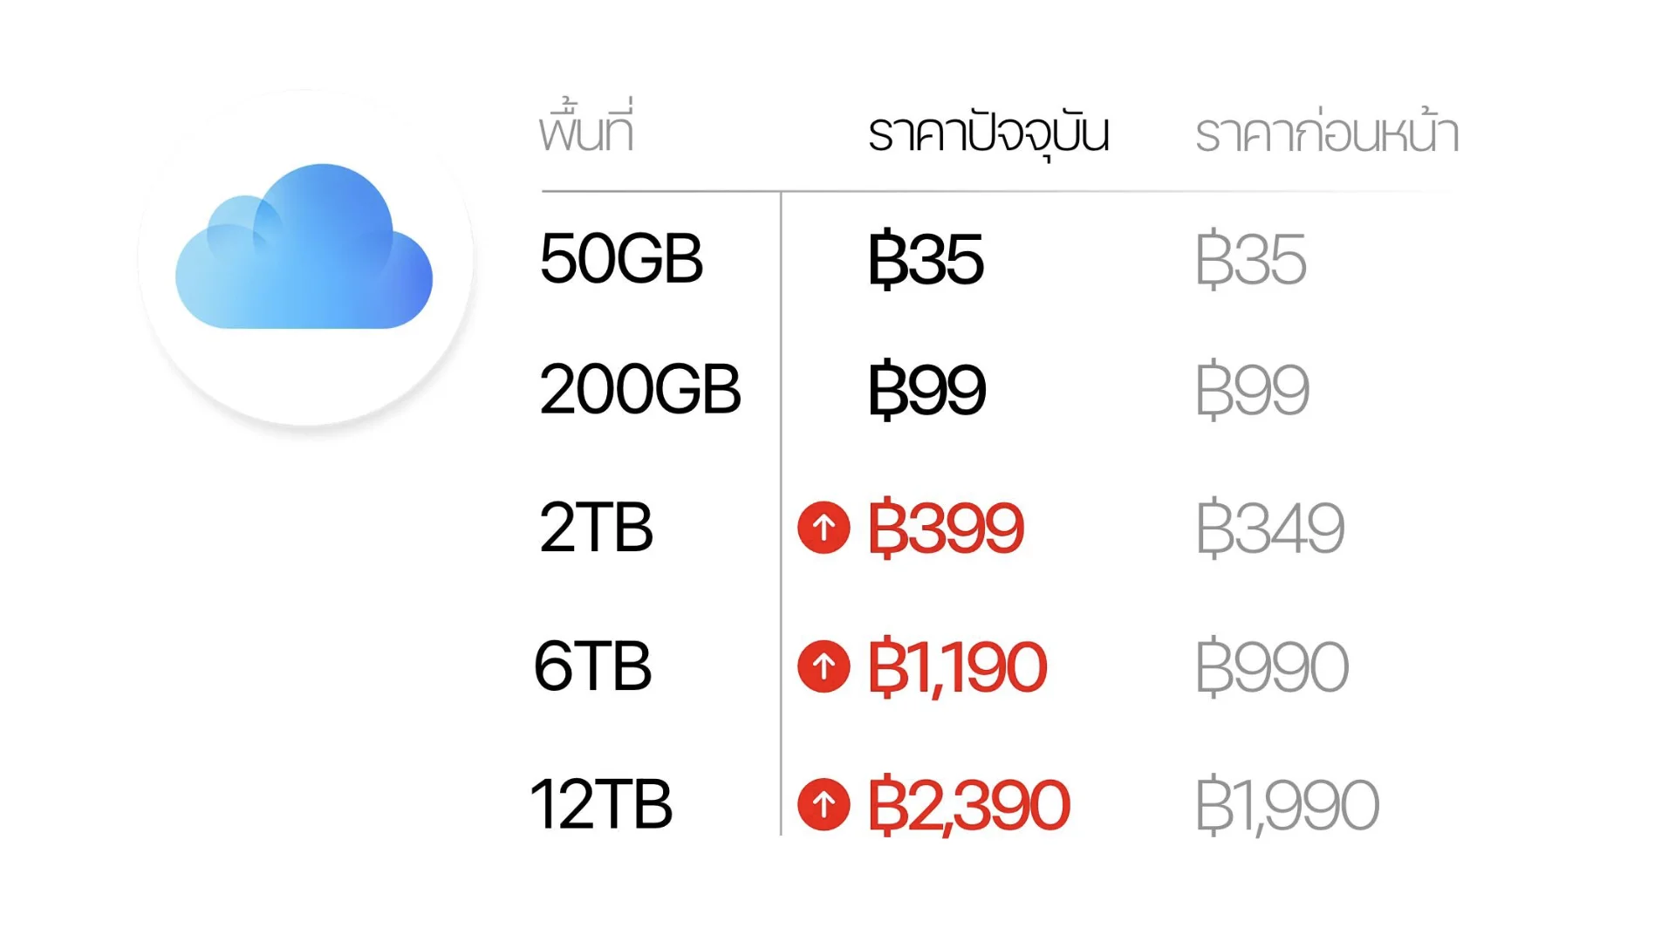Click the gray previous price ฿990
Viewport: 1675px width, 942px height.
(x=1272, y=667)
